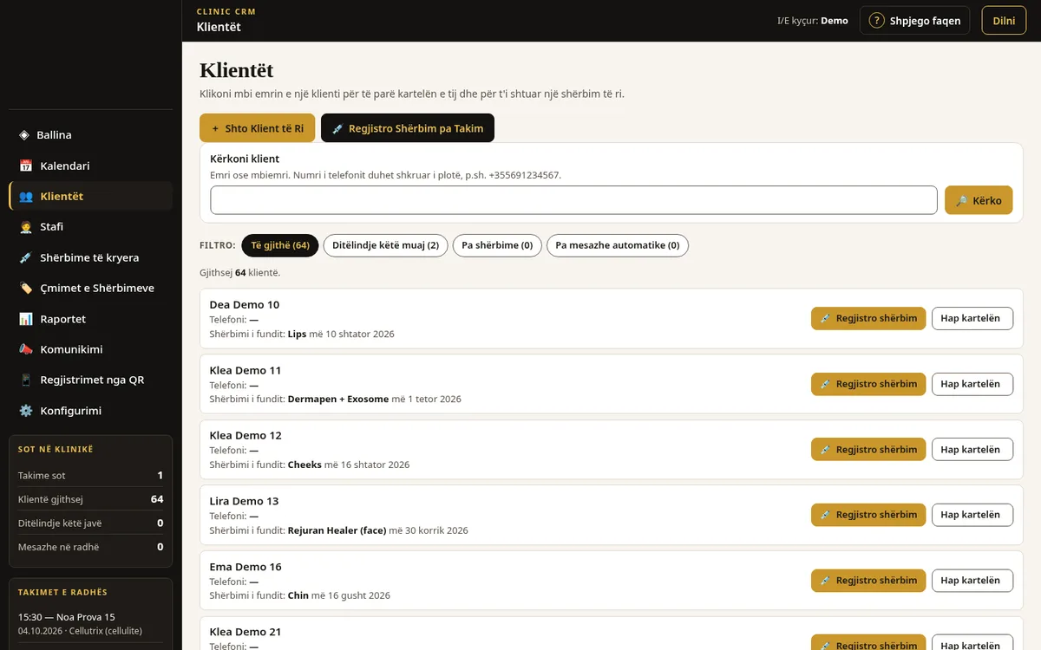
Task: Click the Dilni logout button
Action: (x=1004, y=21)
